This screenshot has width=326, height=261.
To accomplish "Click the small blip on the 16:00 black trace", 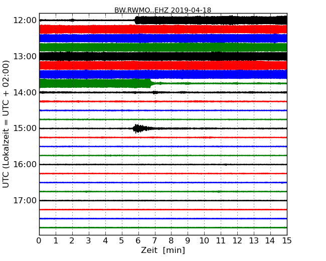I will pos(226,165).
